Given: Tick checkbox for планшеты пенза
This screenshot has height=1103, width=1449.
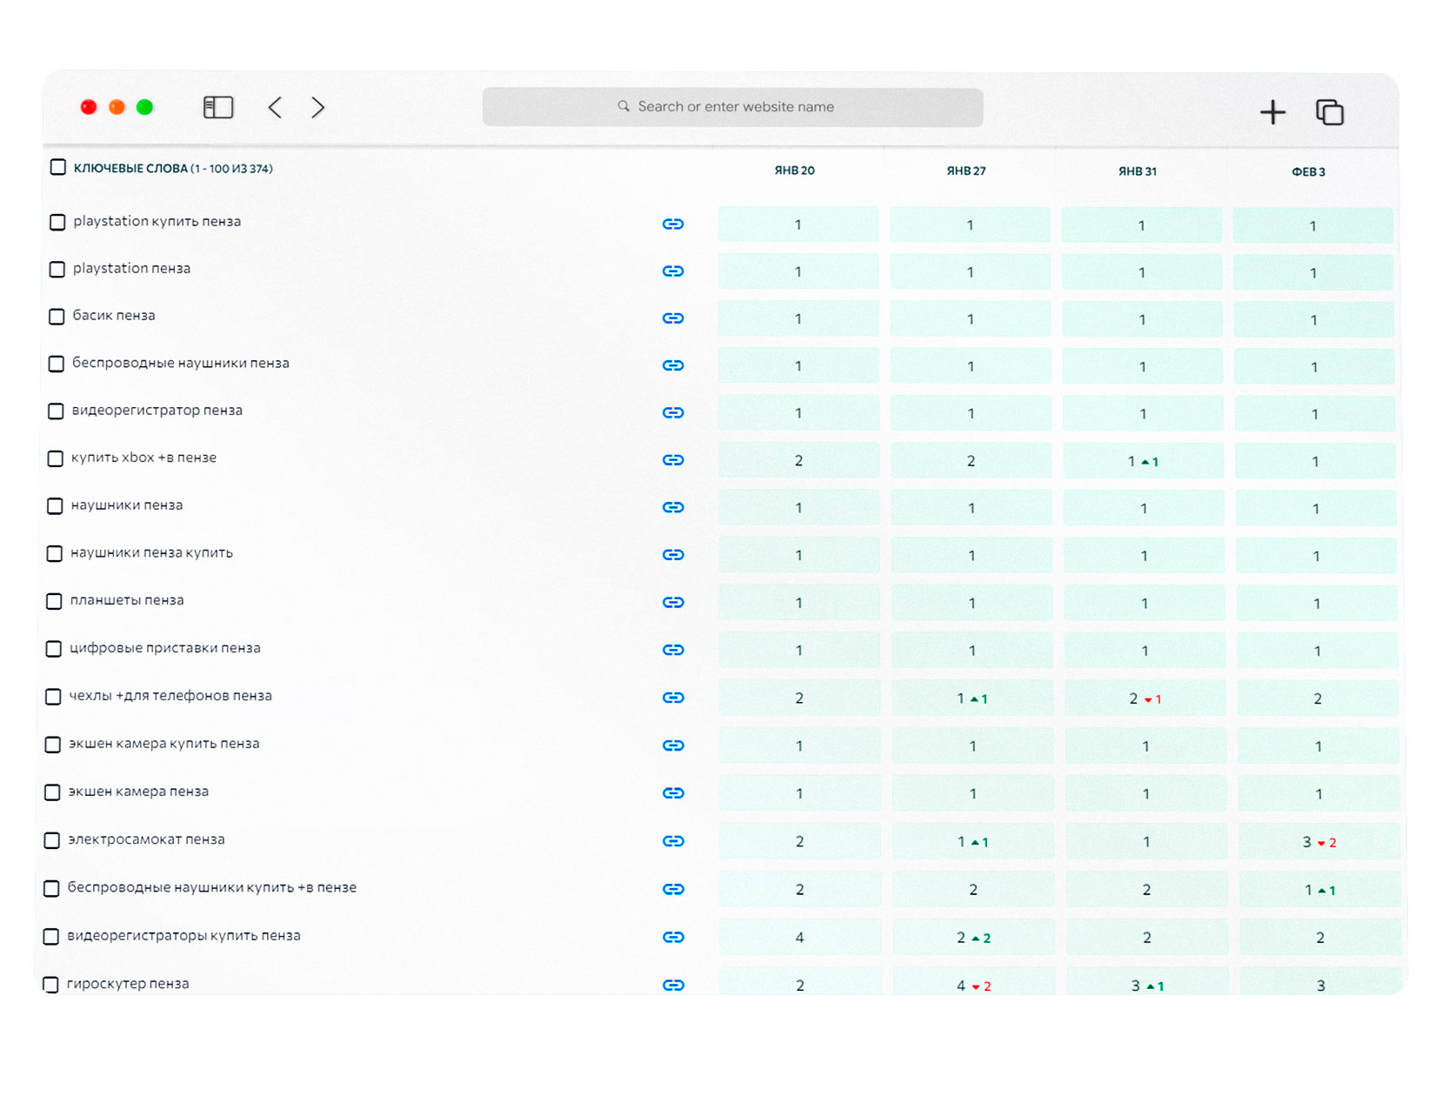Looking at the screenshot, I should pyautogui.click(x=54, y=601).
